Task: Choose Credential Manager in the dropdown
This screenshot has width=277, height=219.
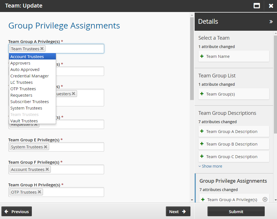Action: coord(30,76)
